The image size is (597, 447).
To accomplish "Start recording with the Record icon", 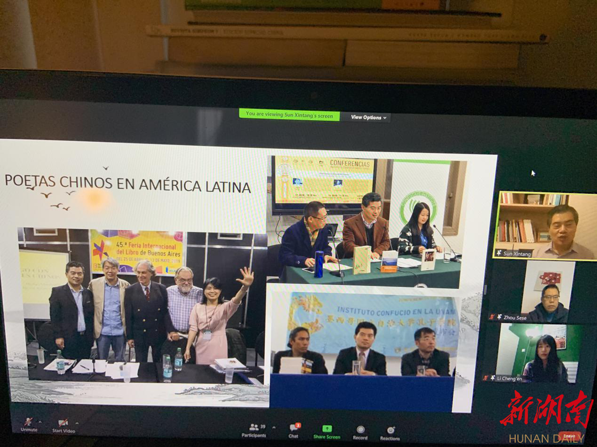I will [x=360, y=430].
